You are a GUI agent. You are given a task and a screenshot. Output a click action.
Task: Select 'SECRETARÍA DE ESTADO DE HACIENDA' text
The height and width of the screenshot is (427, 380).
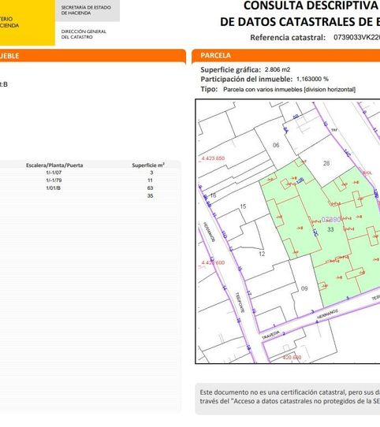[86, 10]
